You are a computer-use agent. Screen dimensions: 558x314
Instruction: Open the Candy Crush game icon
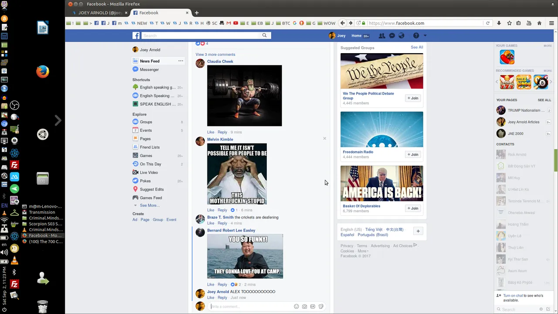(507, 57)
